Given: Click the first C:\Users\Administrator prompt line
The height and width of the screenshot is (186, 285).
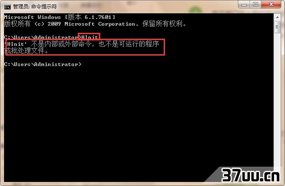Looking at the screenshot, I should click(x=41, y=37).
